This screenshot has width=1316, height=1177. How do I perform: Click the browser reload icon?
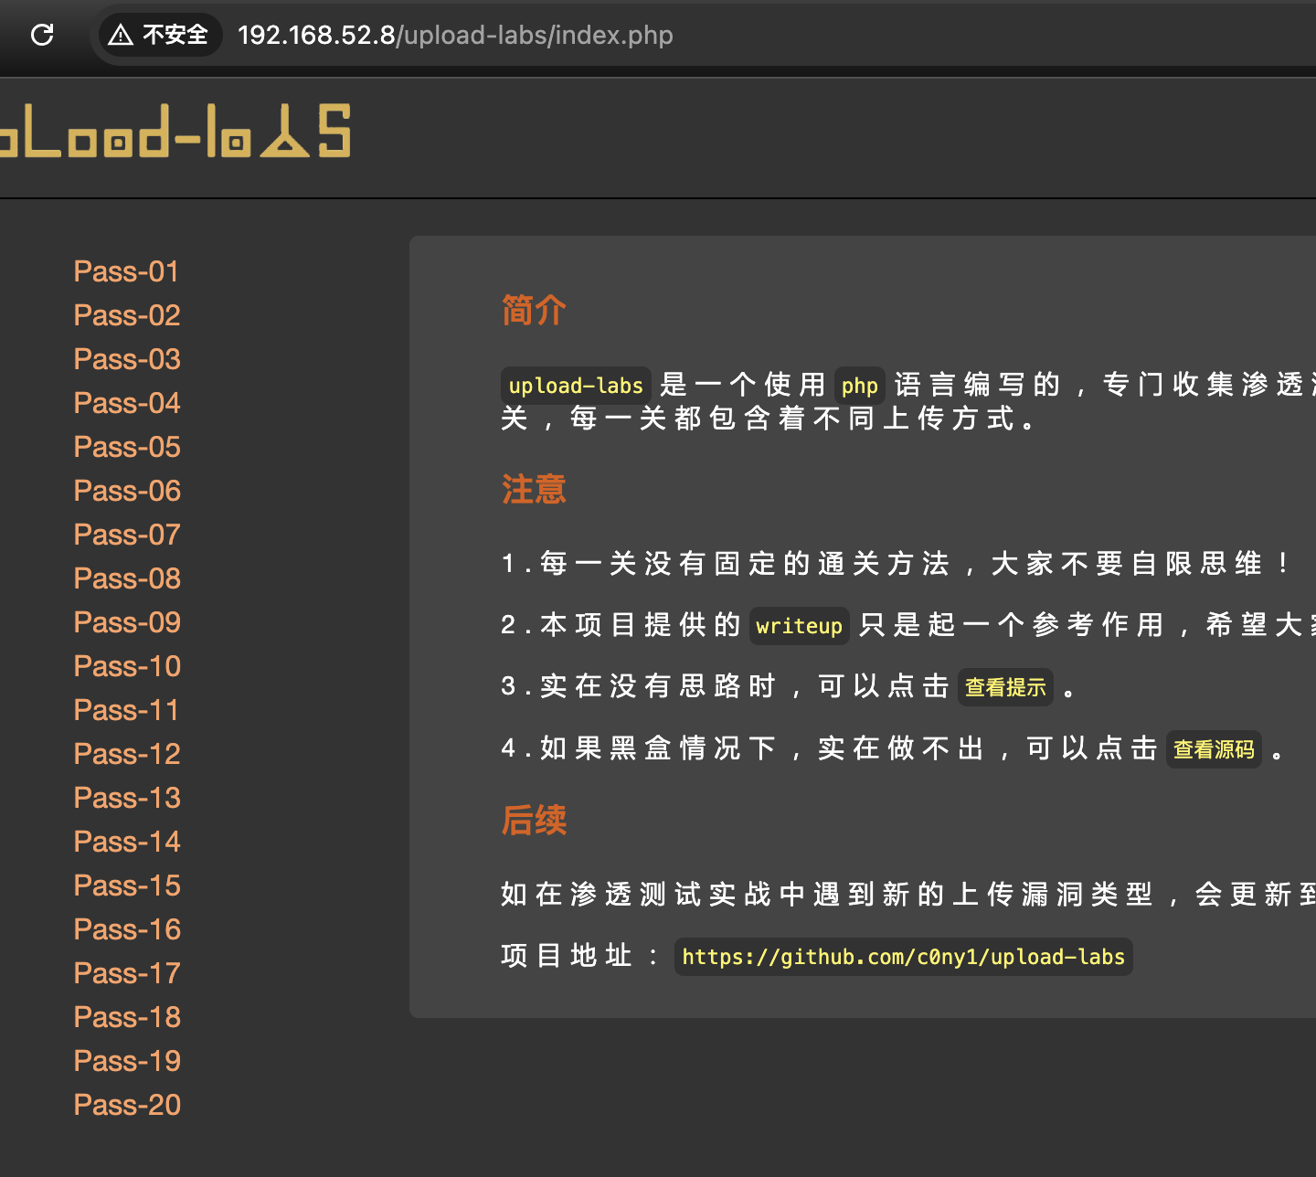tap(42, 35)
